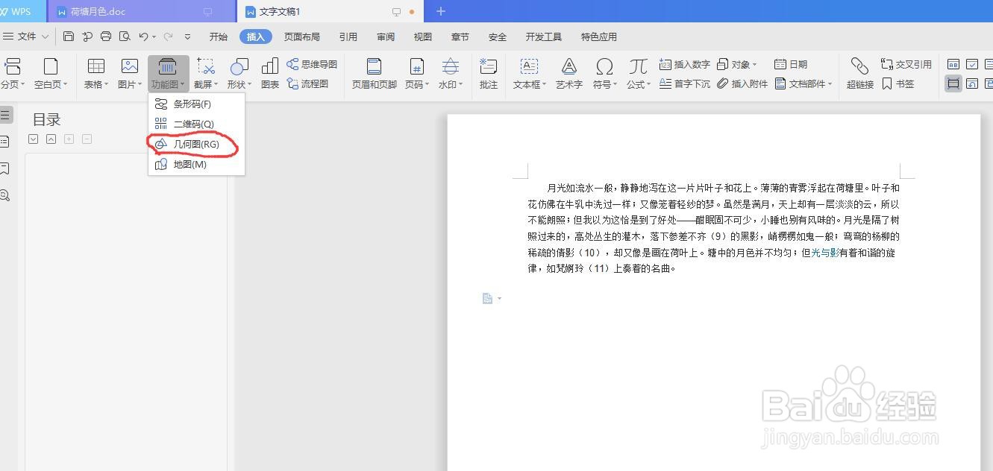
Task: Add a bookmark via 书签
Action: [x=898, y=84]
